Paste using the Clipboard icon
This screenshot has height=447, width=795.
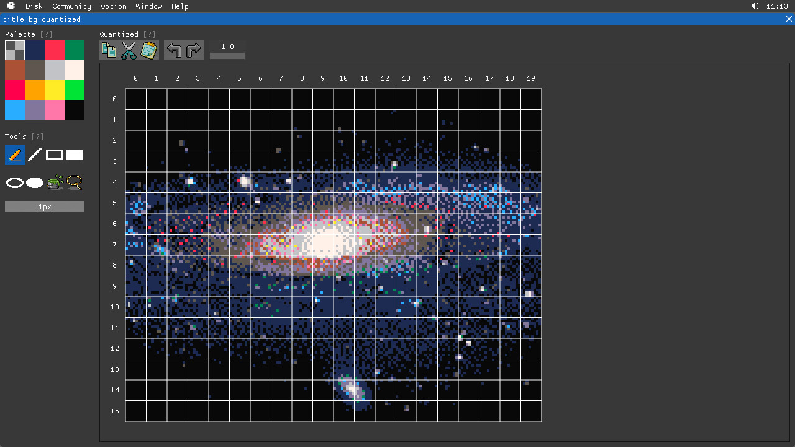[x=148, y=50]
